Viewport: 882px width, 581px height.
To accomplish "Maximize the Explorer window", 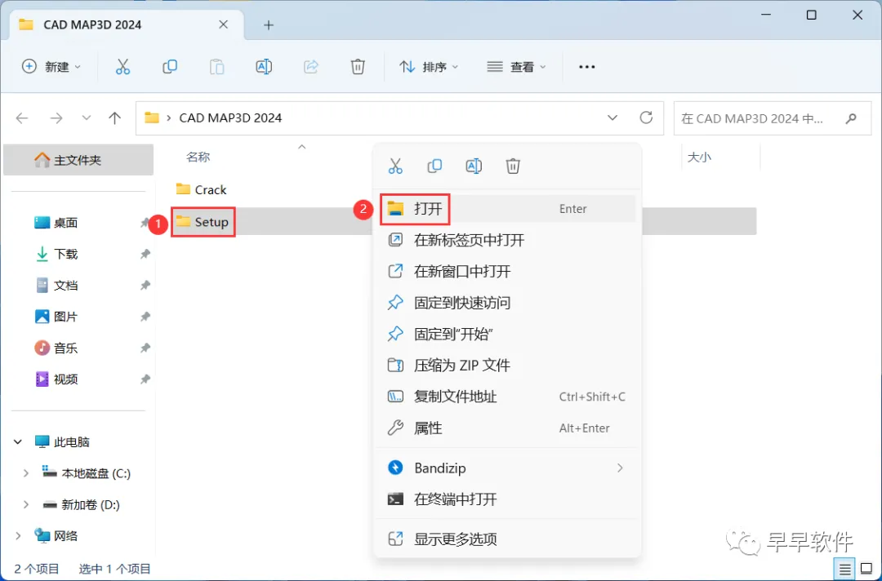I will [811, 16].
